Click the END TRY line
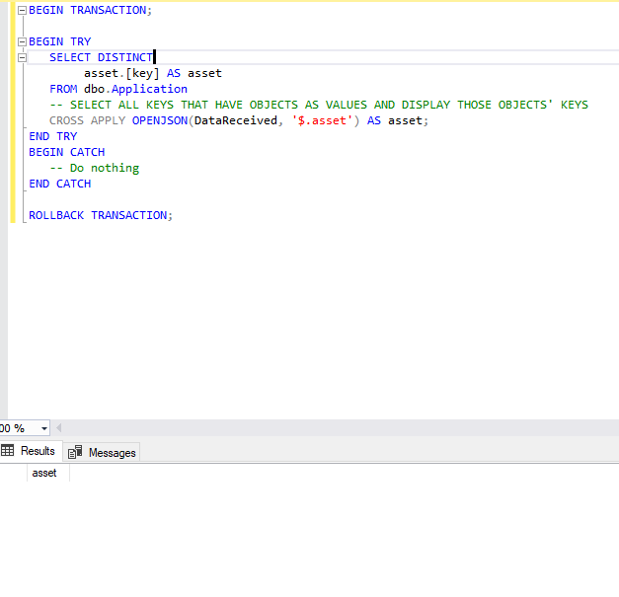Viewport: 619px width, 597px height. tap(53, 136)
